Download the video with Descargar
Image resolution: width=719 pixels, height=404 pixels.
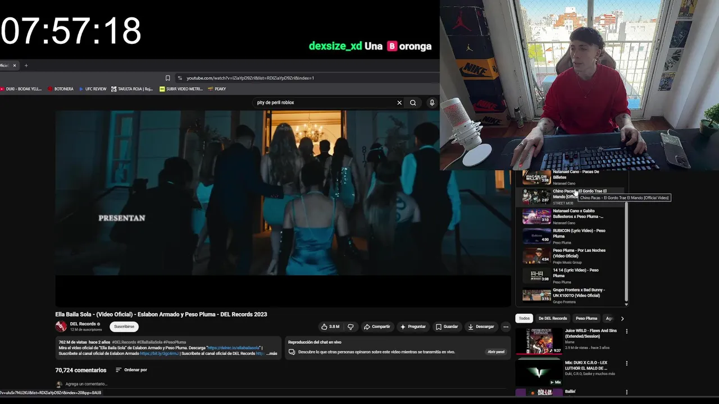(481, 327)
